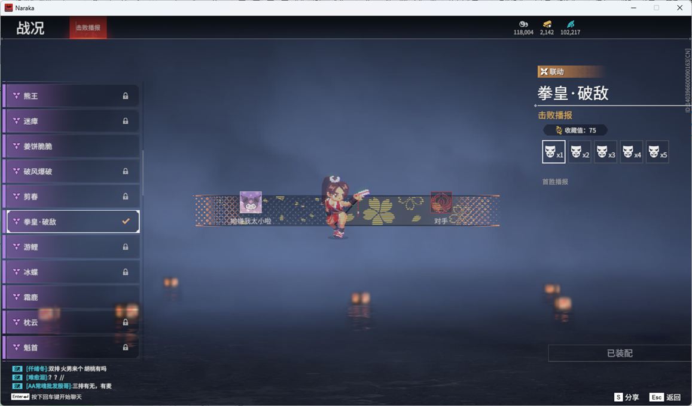Image resolution: width=692 pixels, height=406 pixels.
Task: Click the 已装配 equipped button
Action: [x=620, y=353]
